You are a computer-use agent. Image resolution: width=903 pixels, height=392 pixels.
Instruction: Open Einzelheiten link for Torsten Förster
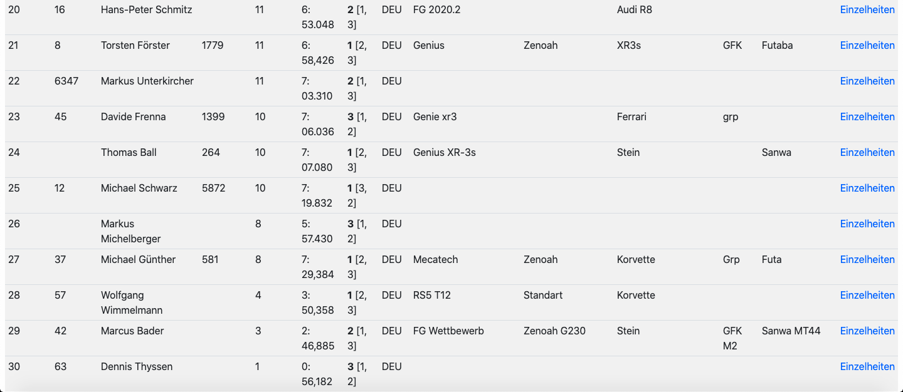pyautogui.click(x=867, y=46)
